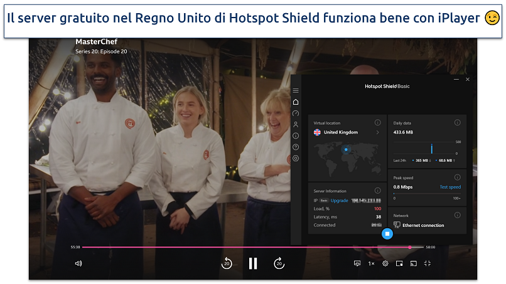Expand the United Kingdom virtual location chevron

coord(377,133)
